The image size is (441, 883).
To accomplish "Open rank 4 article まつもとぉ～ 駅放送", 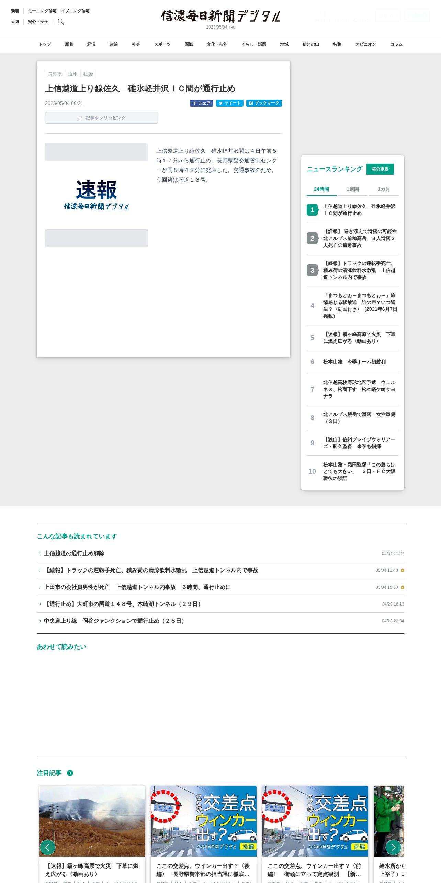I will (353, 306).
